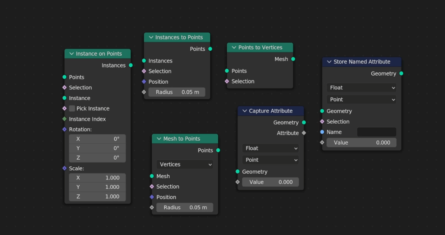The image size is (445, 235).
Task: Click the Value input socket of Store Named Attribute
Action: click(322, 142)
